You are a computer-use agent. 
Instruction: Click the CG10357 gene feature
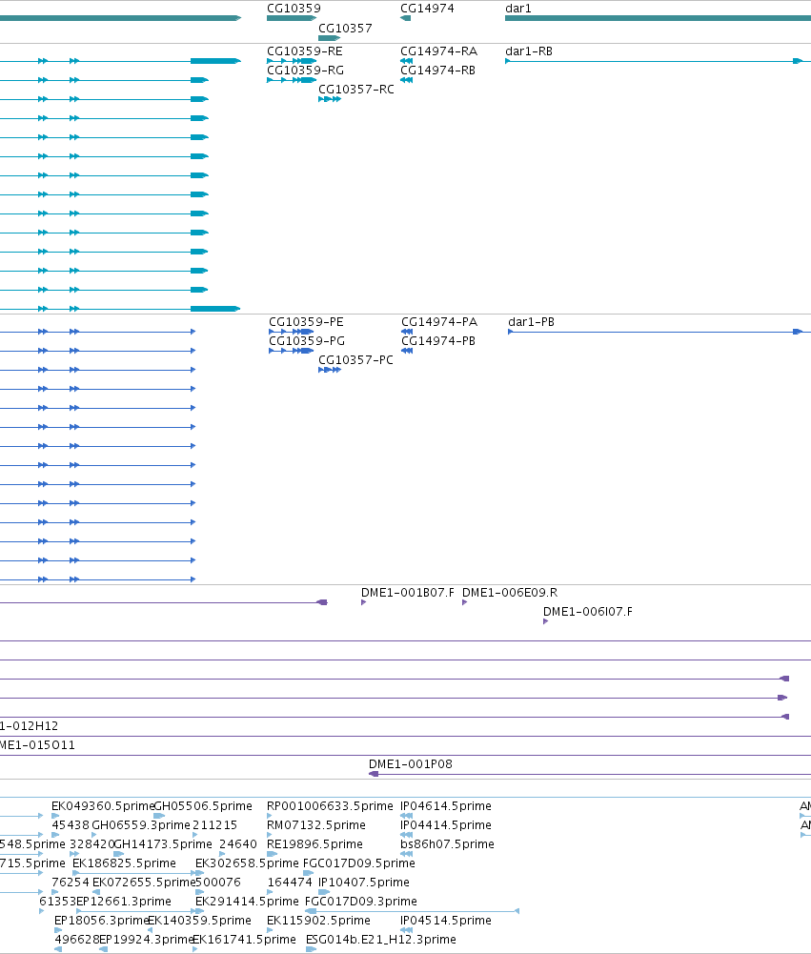pos(329,38)
